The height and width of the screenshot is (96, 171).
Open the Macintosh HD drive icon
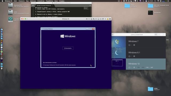[10, 6]
